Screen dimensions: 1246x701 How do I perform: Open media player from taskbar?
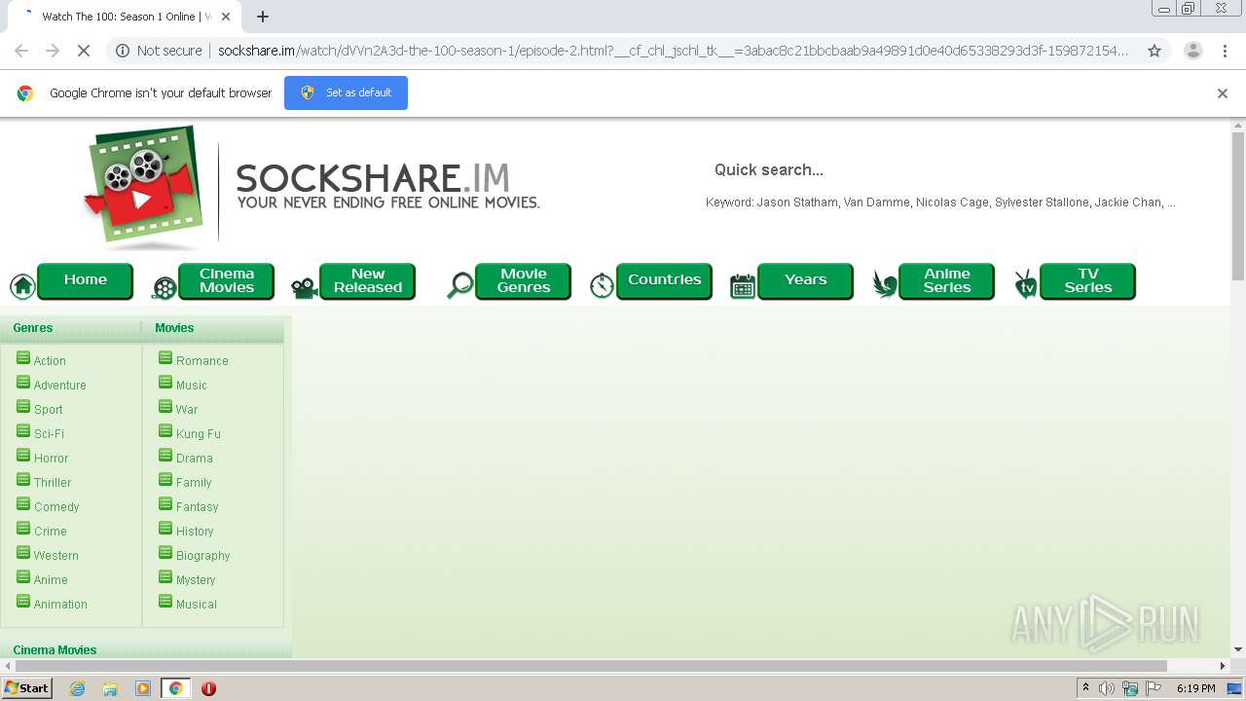(143, 688)
